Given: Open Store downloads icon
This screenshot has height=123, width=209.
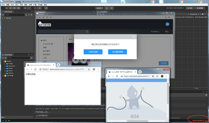Looking at the screenshot, I should point(166,17).
